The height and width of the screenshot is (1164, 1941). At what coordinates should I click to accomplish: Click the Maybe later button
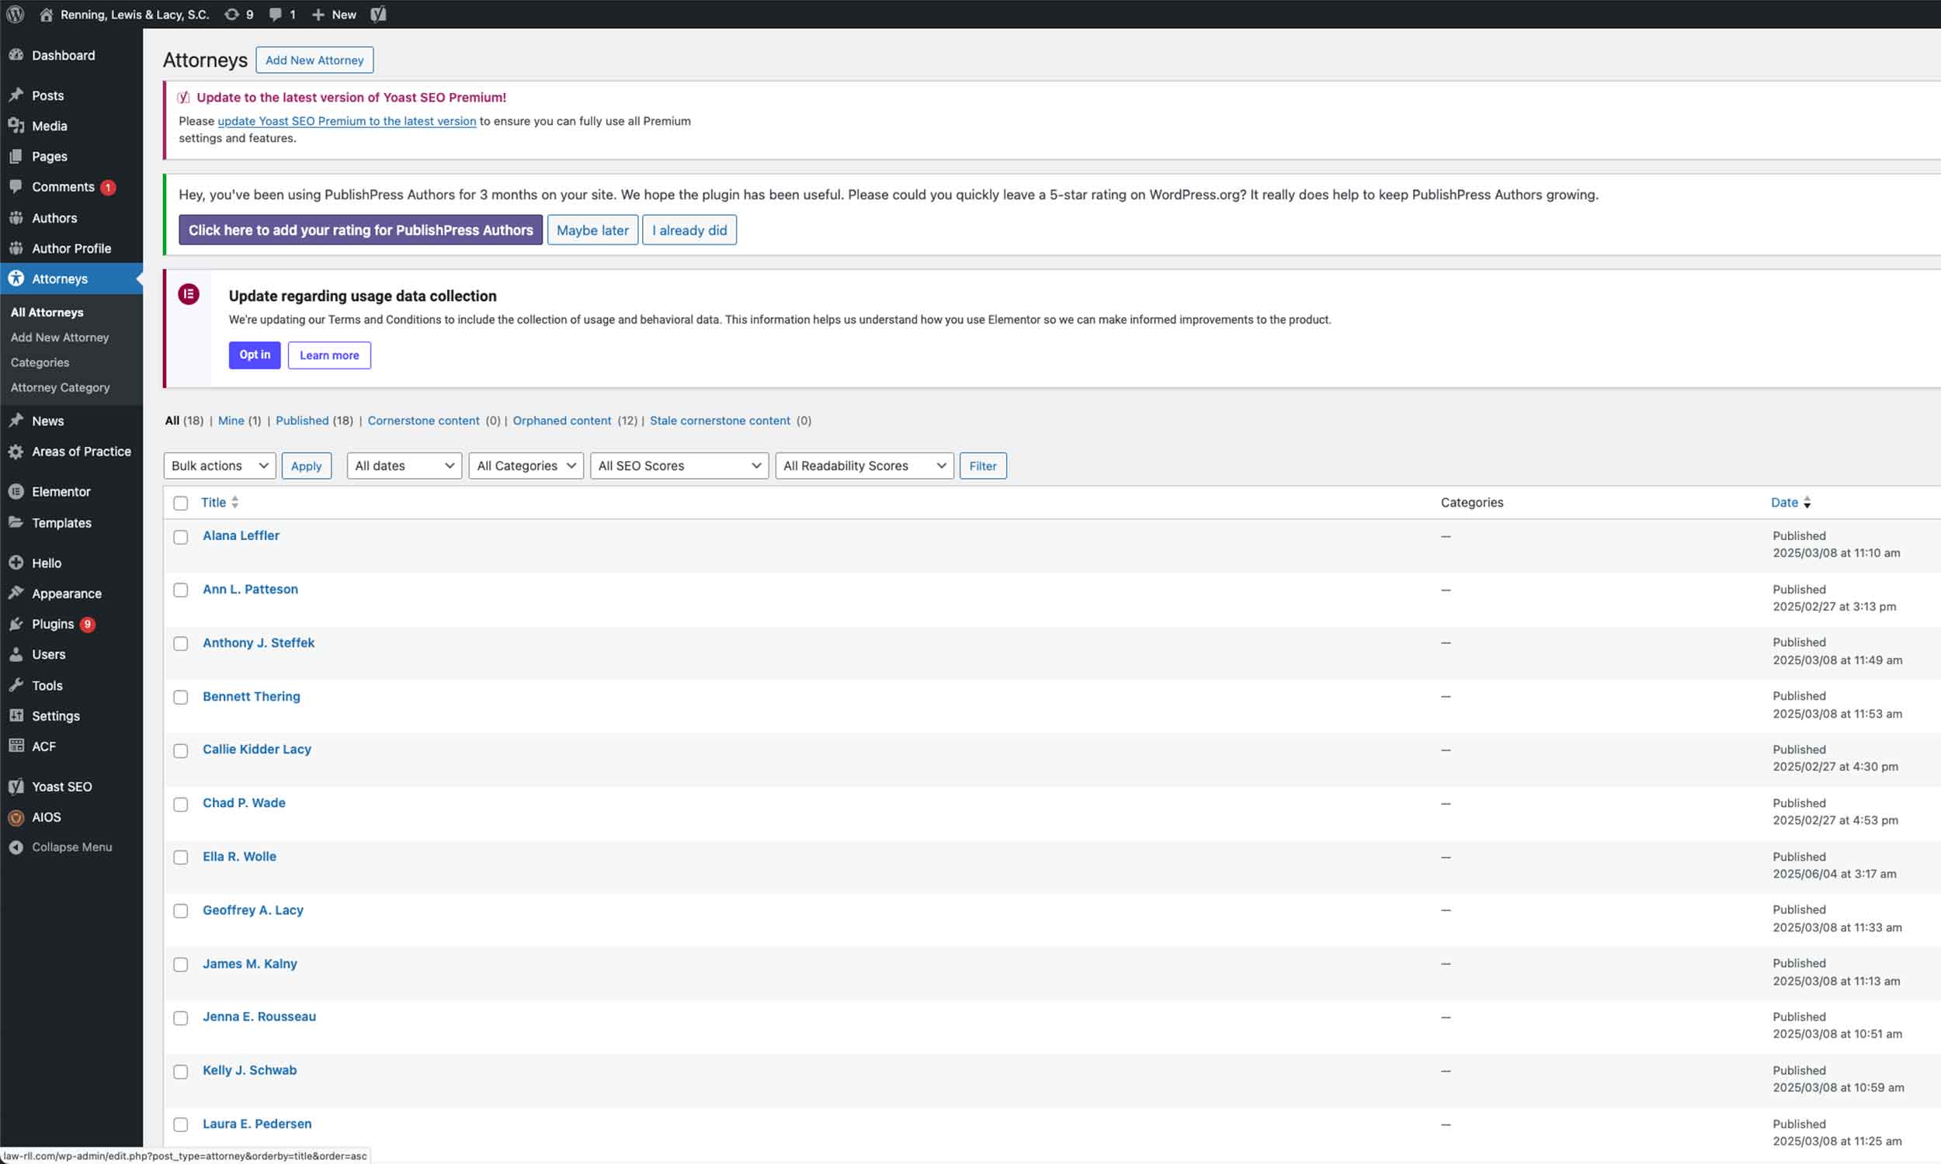(x=592, y=230)
